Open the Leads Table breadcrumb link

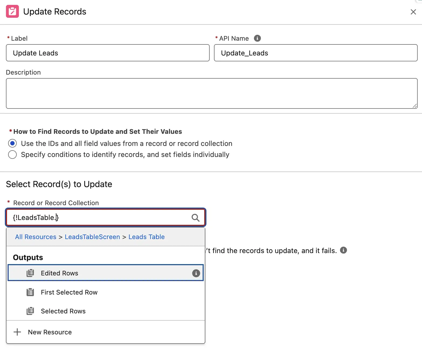(147, 237)
